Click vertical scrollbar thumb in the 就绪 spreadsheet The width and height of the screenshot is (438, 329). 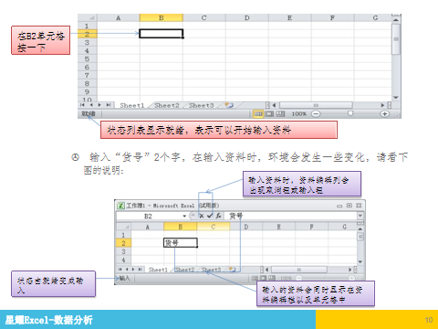[396, 39]
